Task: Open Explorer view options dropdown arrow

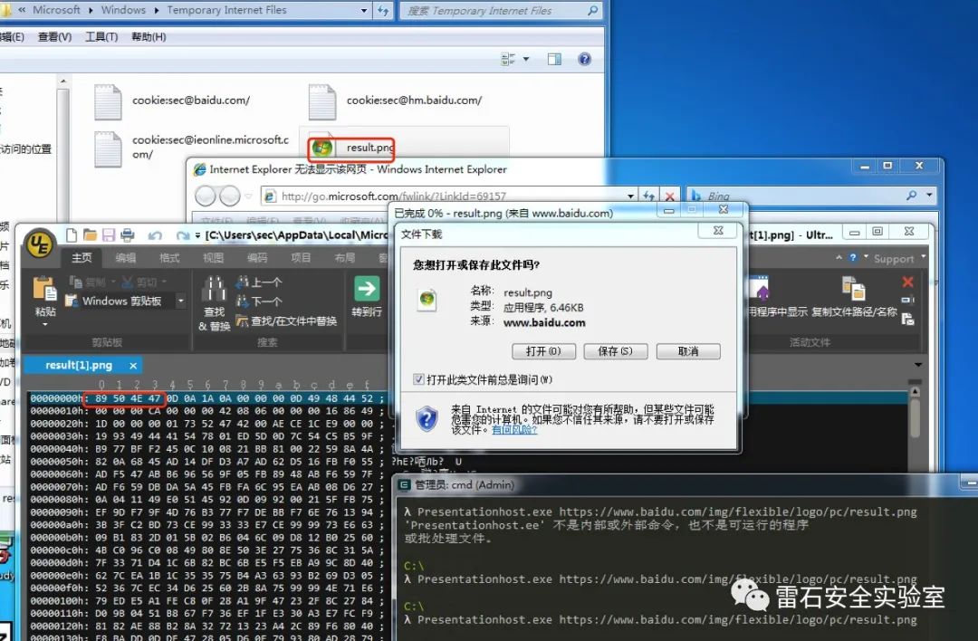Action: point(526,59)
